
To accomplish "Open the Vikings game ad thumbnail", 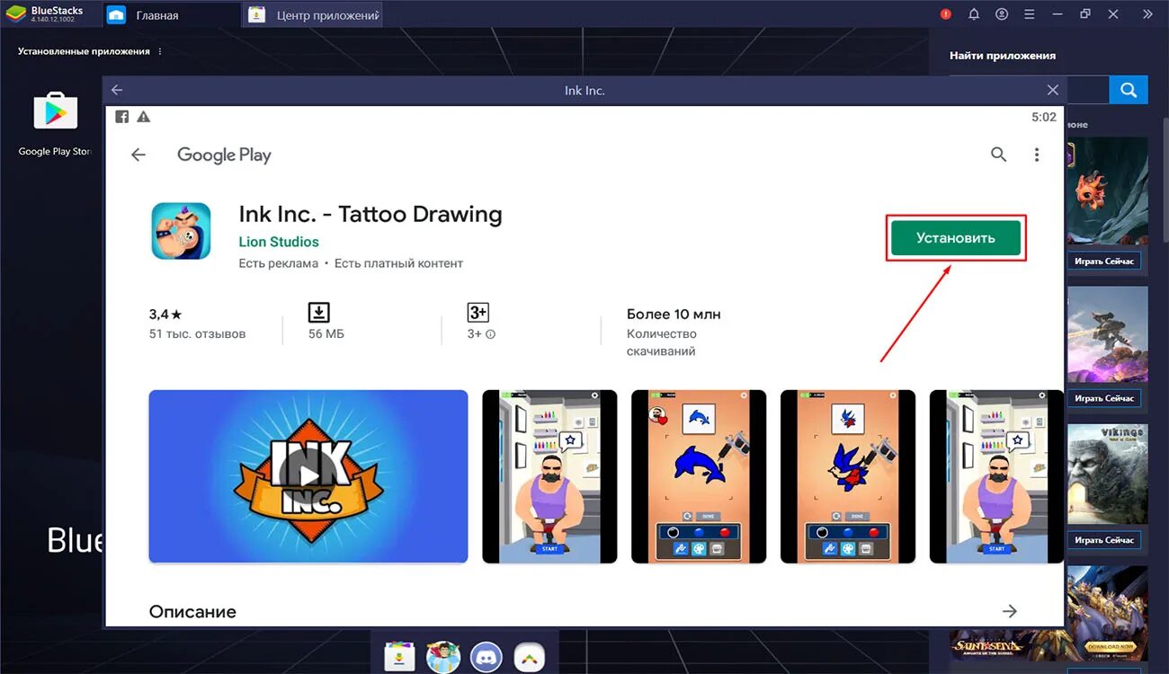I will point(1108,474).
